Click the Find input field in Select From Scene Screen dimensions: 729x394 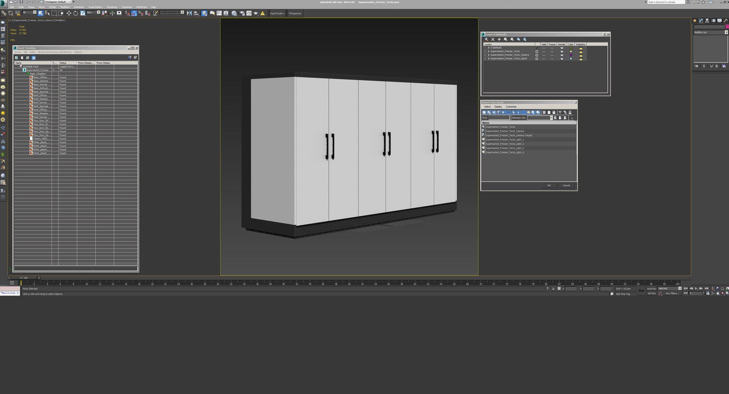coord(499,118)
